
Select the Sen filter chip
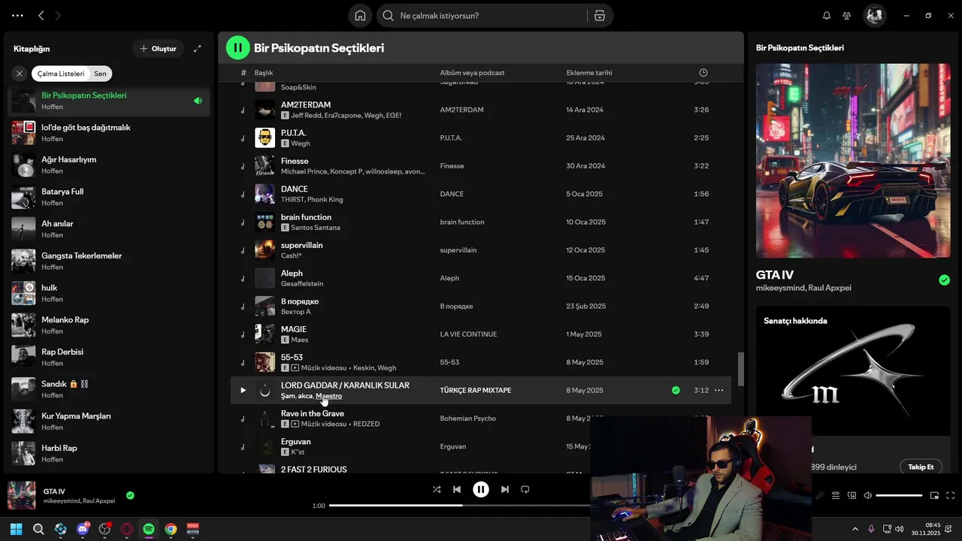tap(100, 74)
